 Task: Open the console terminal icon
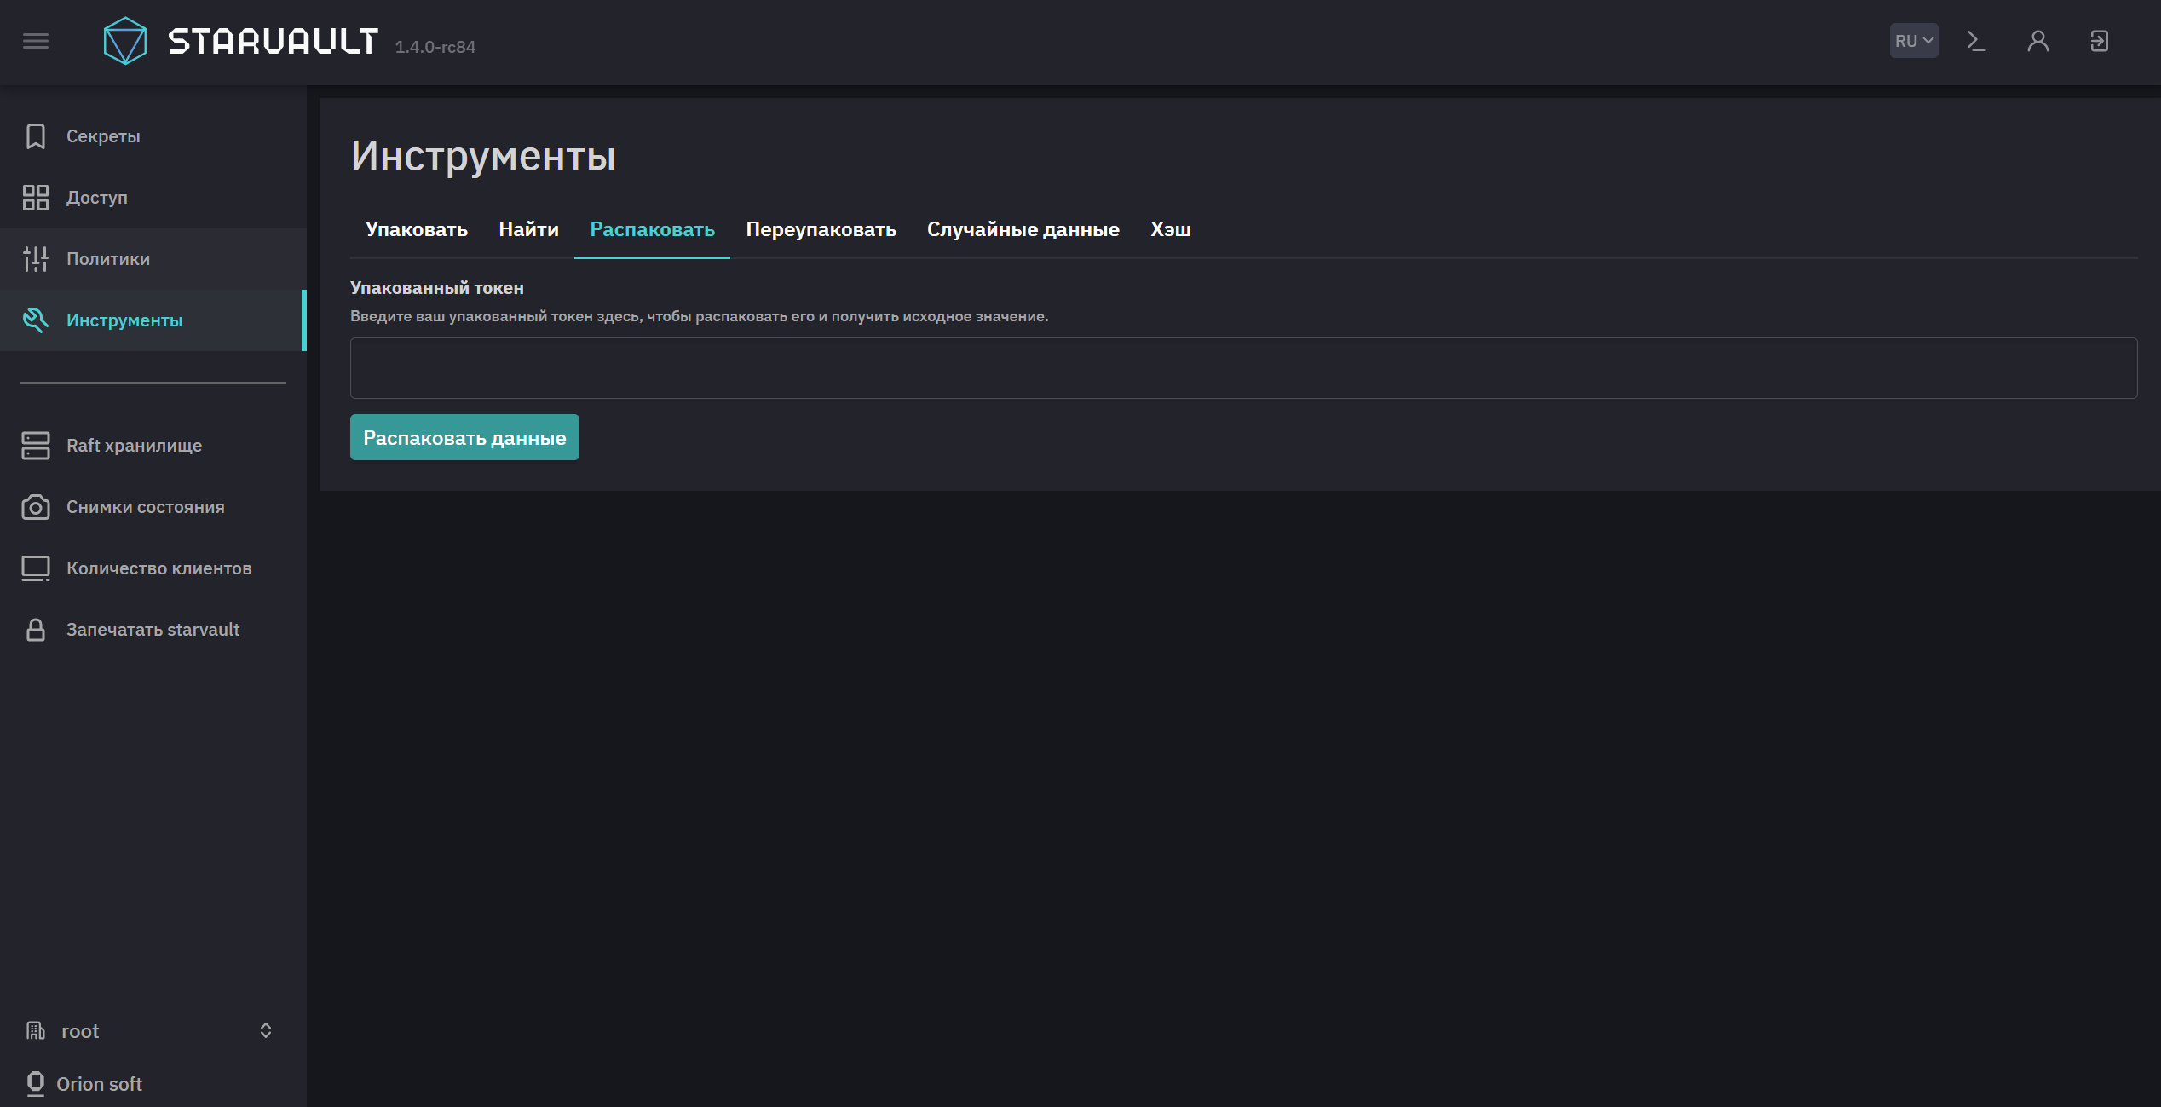tap(1977, 41)
